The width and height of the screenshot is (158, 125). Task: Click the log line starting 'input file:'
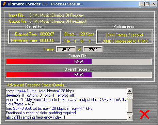[x=66, y=100]
